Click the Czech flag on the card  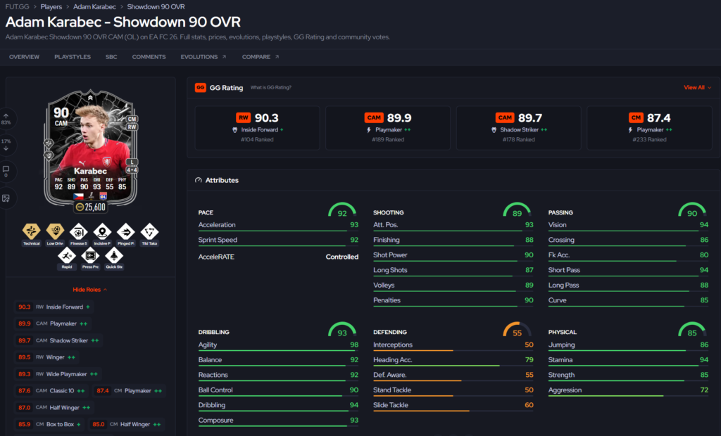[x=78, y=196]
